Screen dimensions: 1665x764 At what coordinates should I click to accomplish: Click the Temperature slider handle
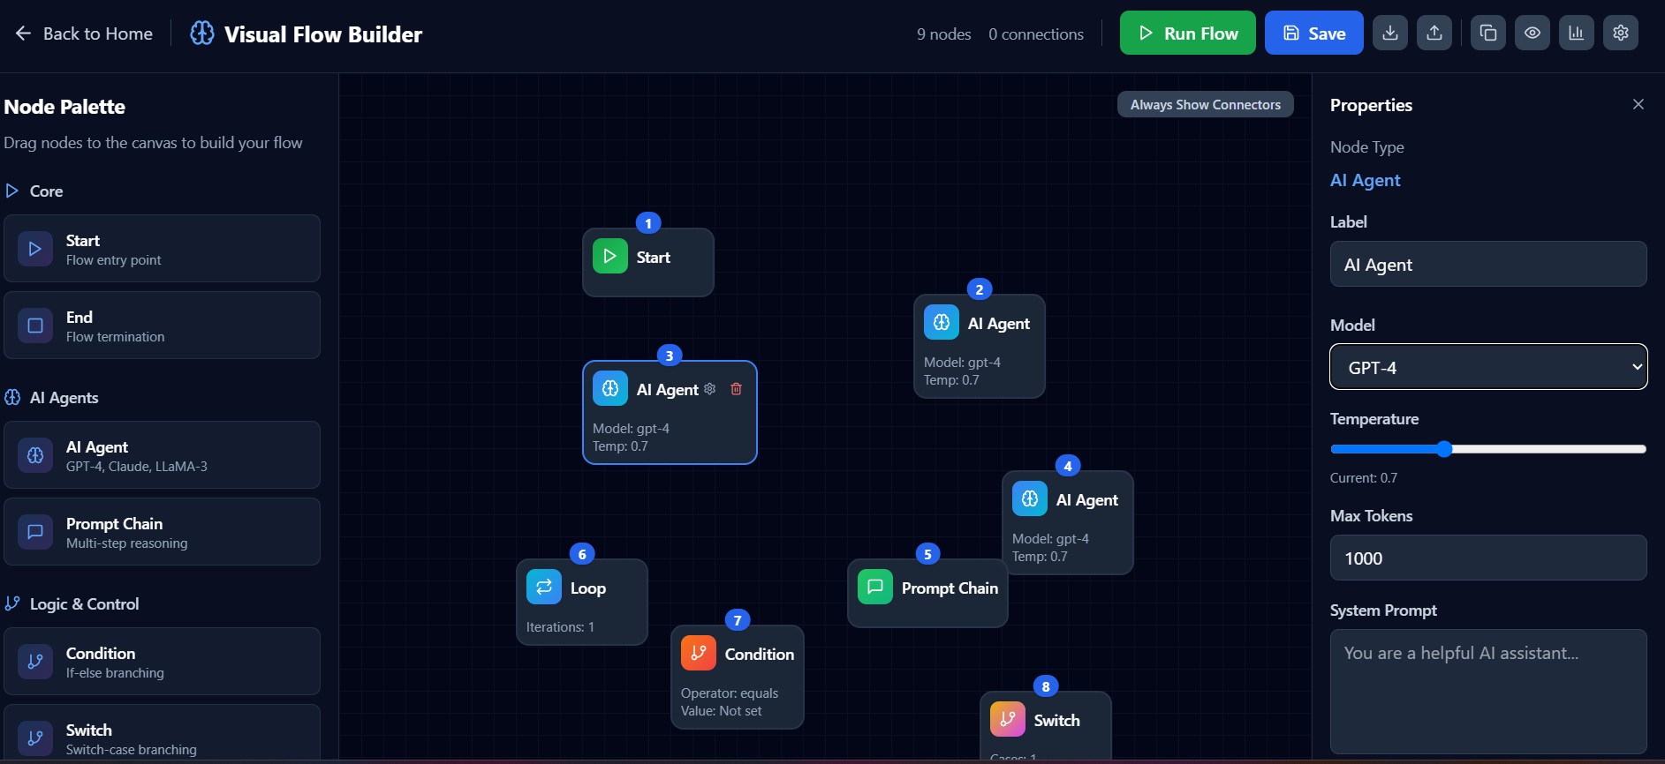1444,449
